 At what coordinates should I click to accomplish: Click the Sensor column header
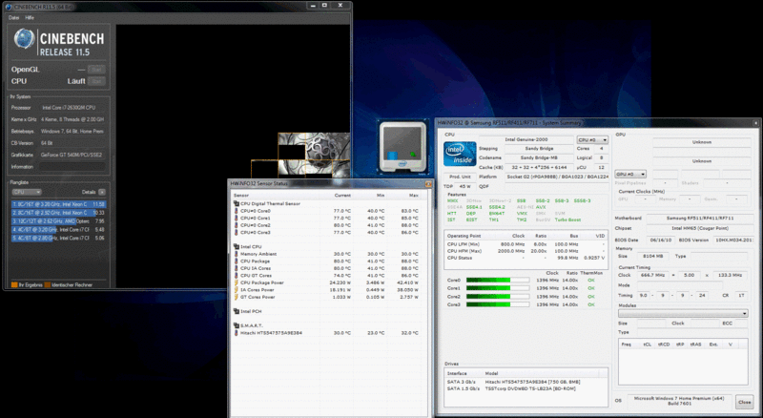[x=241, y=196]
